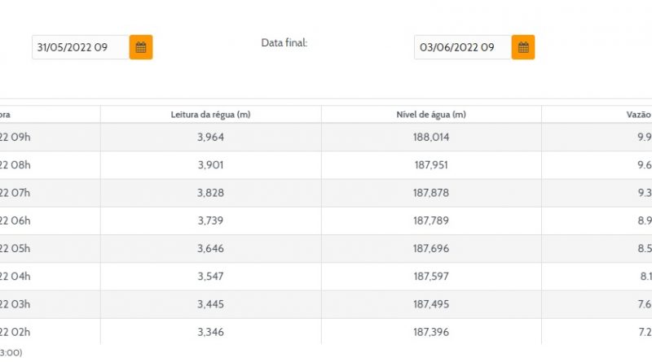
Task: Click the 3,445 reading in the 03h row
Action: coord(210,304)
